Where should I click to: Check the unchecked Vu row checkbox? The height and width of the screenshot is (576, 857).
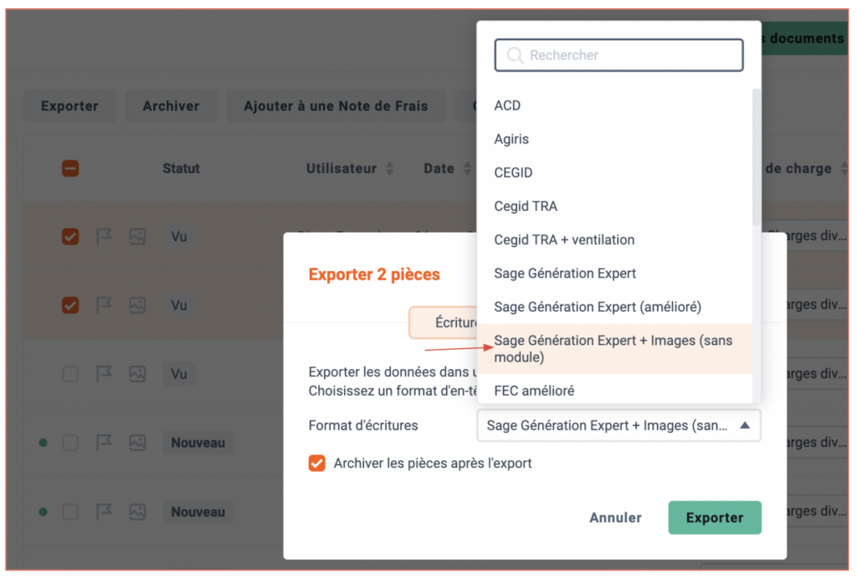click(70, 373)
